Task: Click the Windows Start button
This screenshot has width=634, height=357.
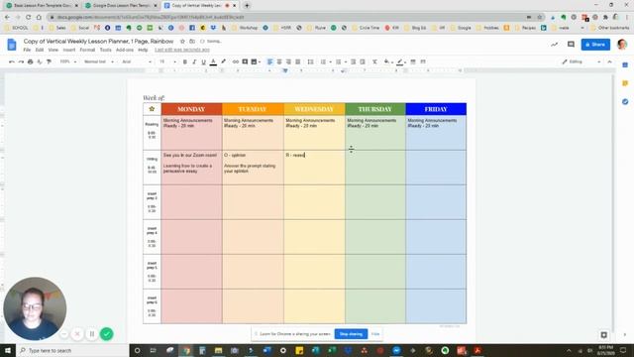Action: (x=8, y=350)
